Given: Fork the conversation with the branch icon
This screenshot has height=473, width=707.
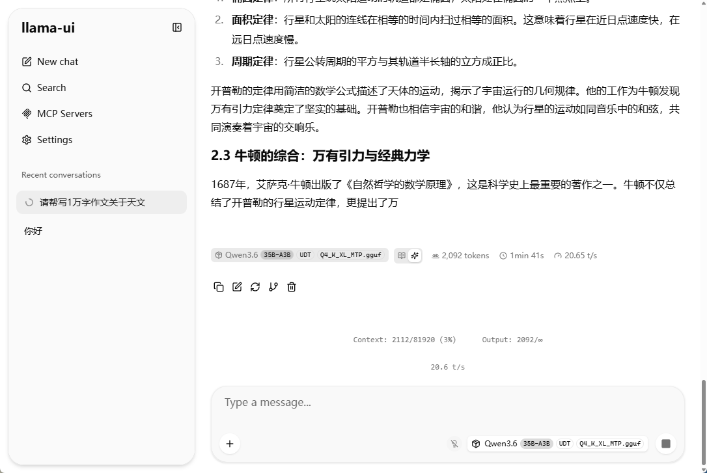Looking at the screenshot, I should pos(273,287).
